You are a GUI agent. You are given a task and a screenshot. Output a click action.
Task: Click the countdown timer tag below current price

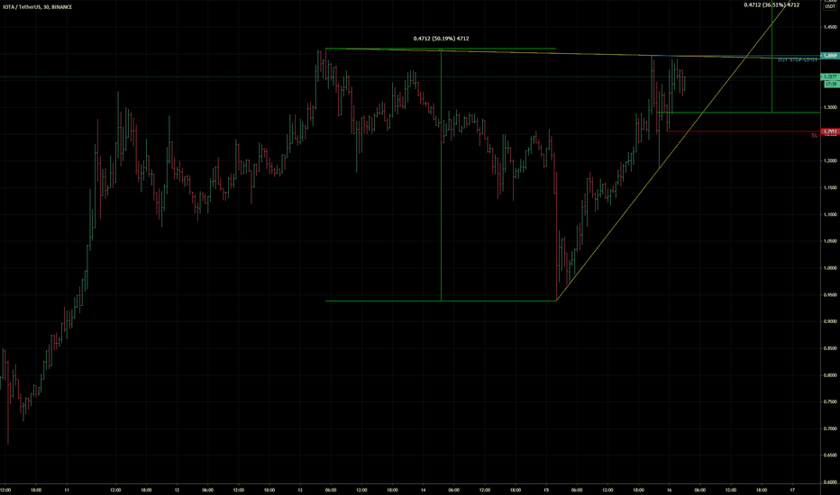pyautogui.click(x=831, y=84)
